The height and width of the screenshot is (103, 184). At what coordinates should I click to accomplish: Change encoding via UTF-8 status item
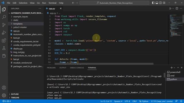click(127, 101)
